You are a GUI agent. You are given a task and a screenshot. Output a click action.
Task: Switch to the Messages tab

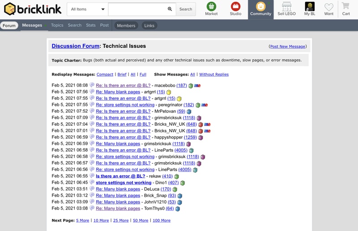32,25
